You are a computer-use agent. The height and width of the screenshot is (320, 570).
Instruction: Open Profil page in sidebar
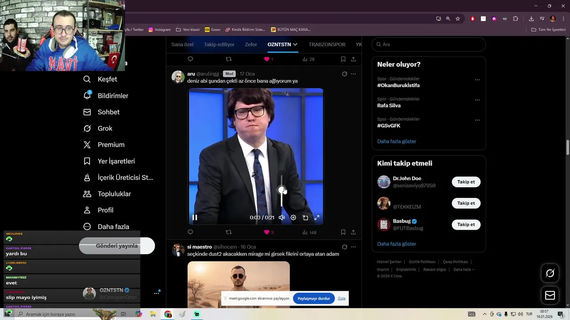point(98,210)
